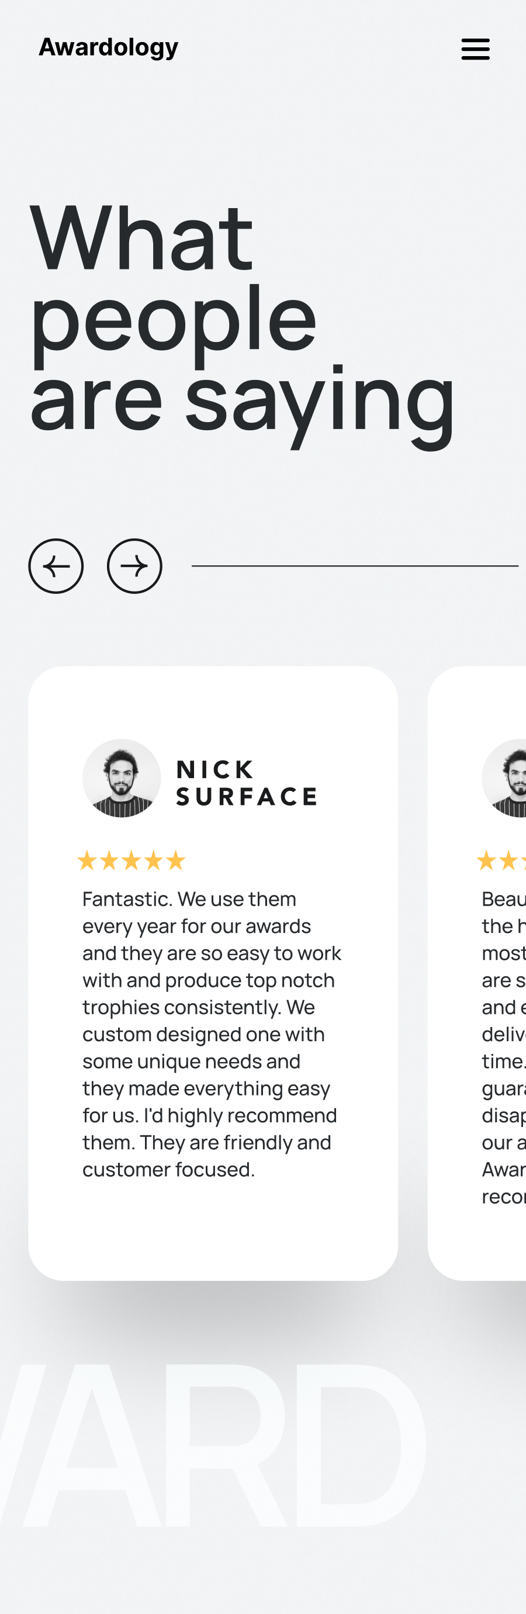
Task: Click the second star in Nick's rating
Action: pyautogui.click(x=109, y=860)
